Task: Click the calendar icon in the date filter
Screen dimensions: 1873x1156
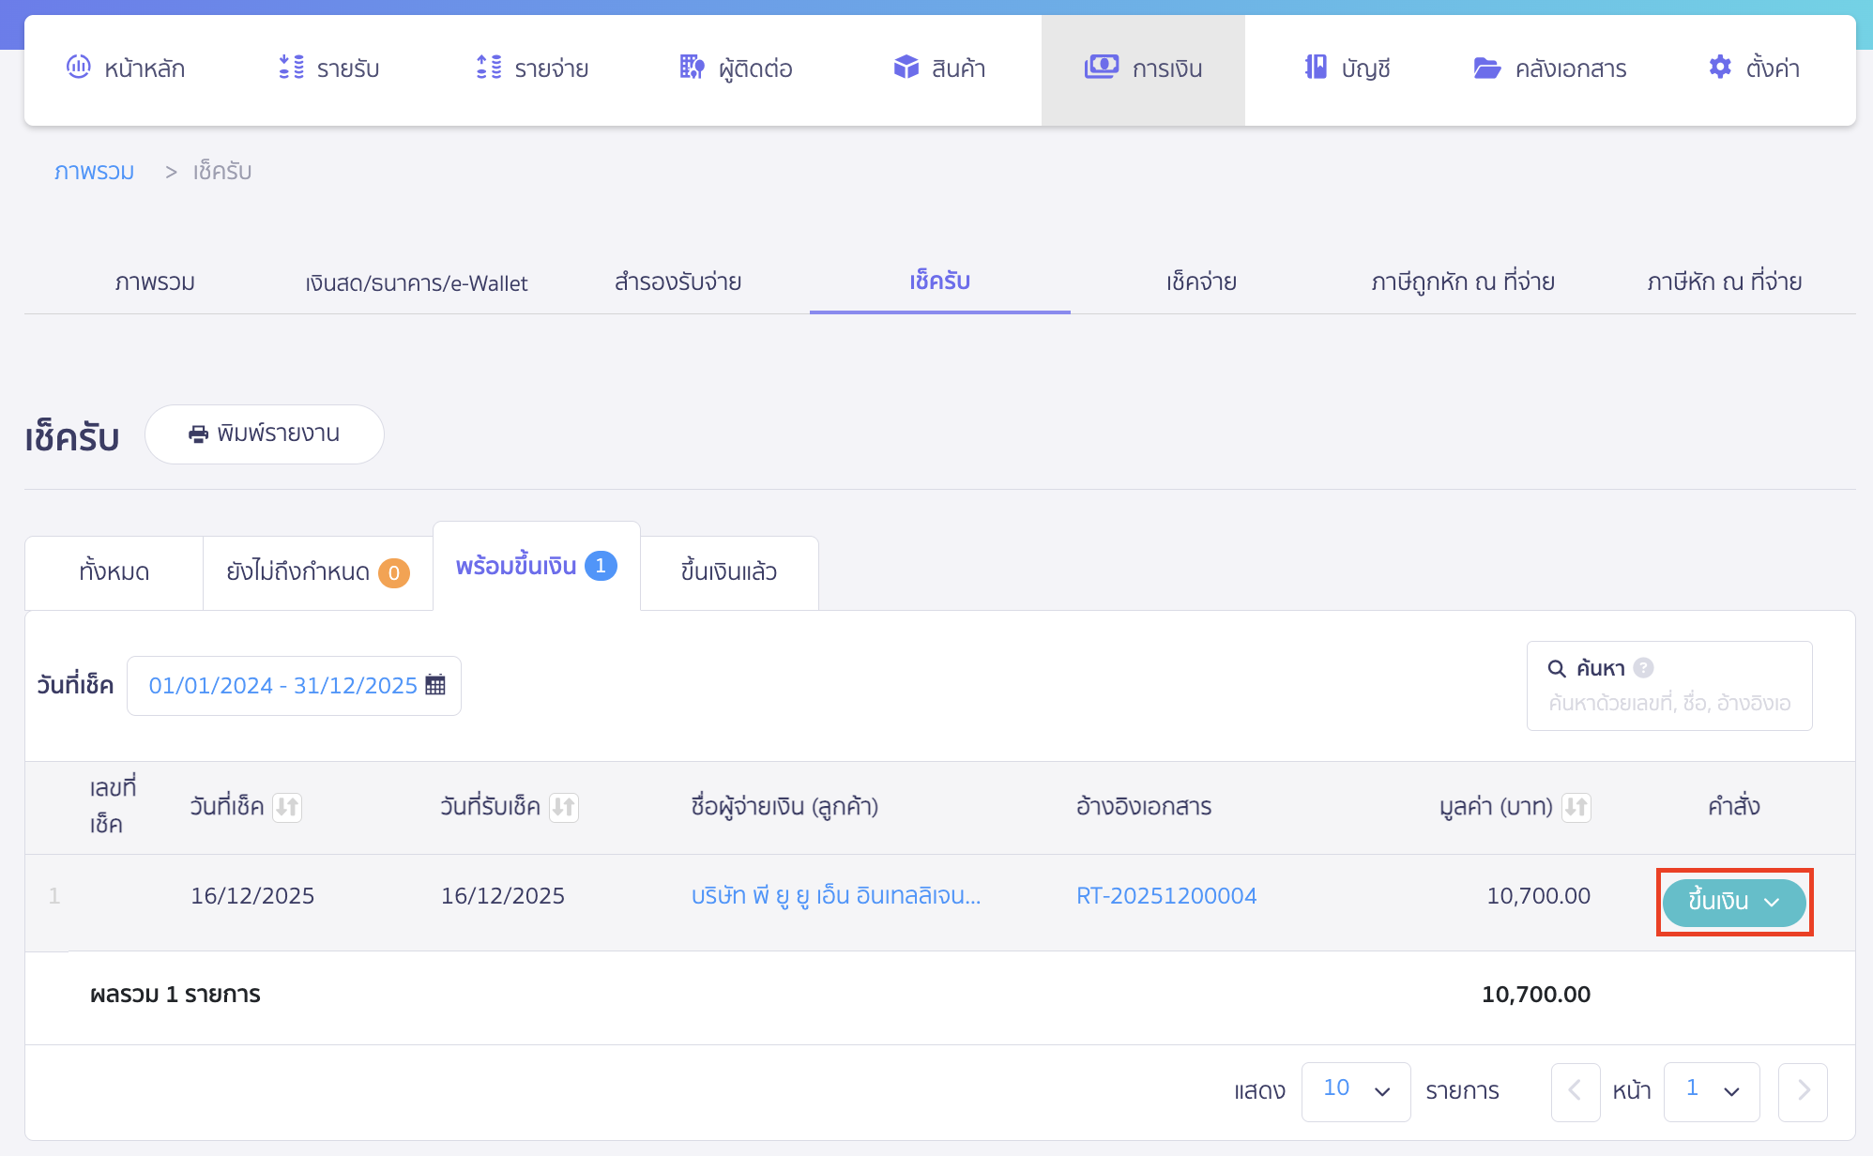Action: coord(435,685)
